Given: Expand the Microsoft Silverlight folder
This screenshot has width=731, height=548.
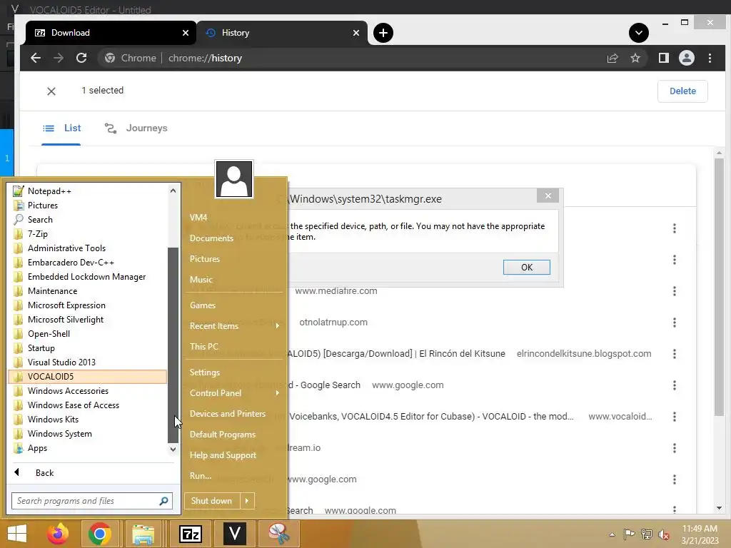Looking at the screenshot, I should coord(87,320).
